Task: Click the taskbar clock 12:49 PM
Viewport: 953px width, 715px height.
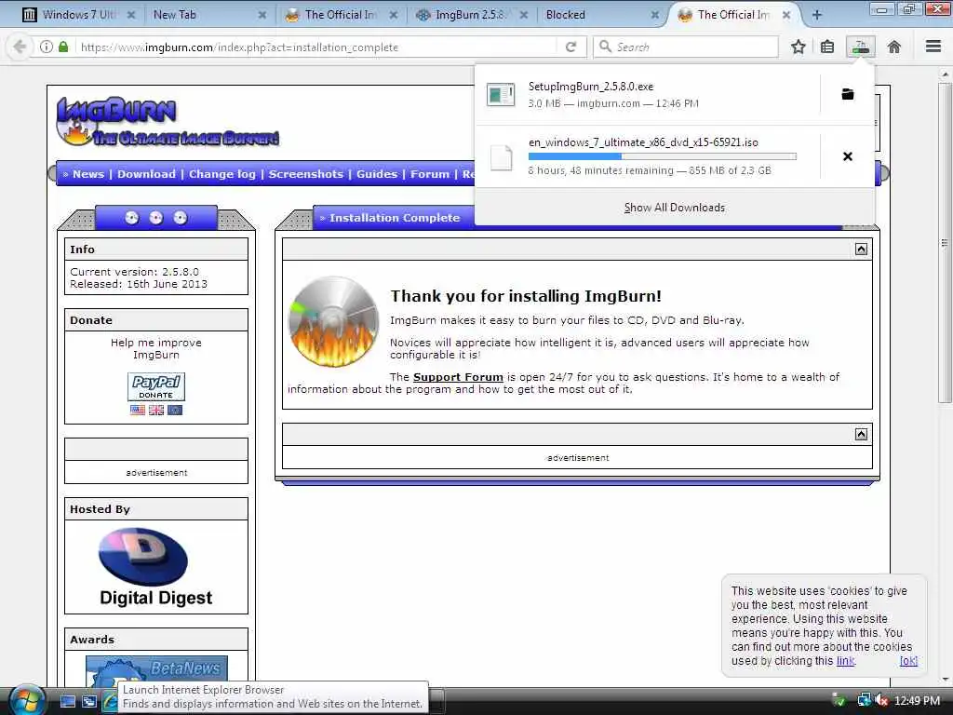Action: [917, 700]
